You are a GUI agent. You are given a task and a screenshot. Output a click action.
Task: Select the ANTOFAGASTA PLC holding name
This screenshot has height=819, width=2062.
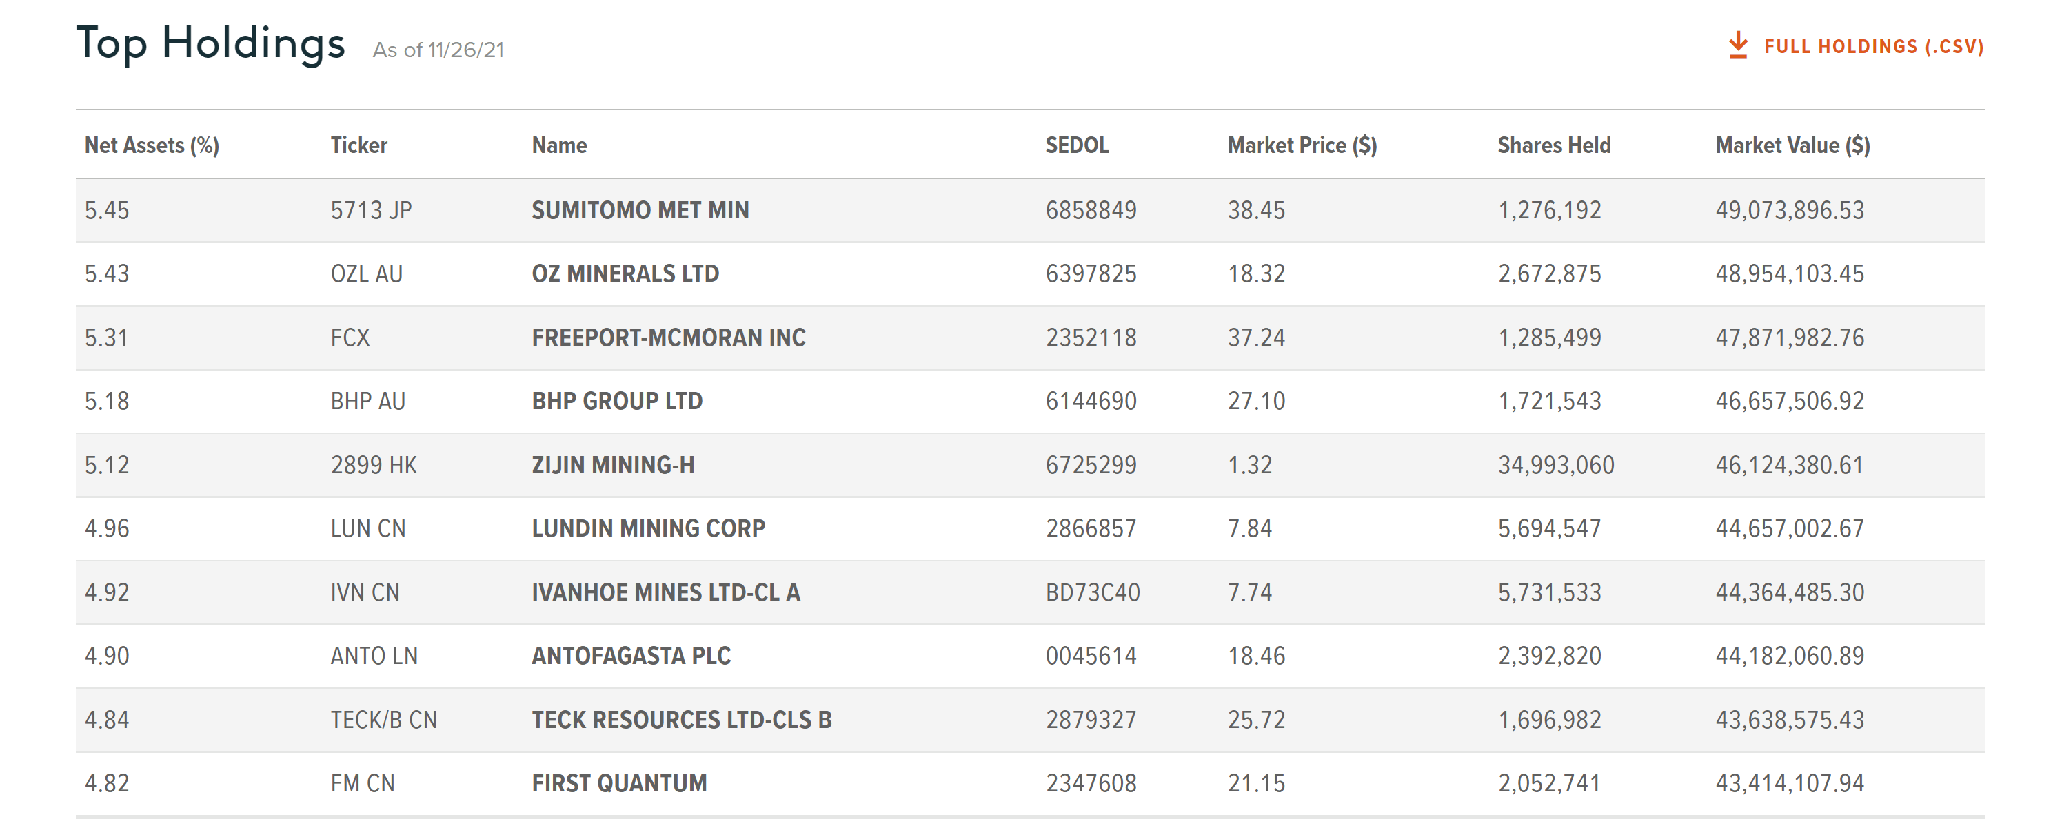(631, 655)
